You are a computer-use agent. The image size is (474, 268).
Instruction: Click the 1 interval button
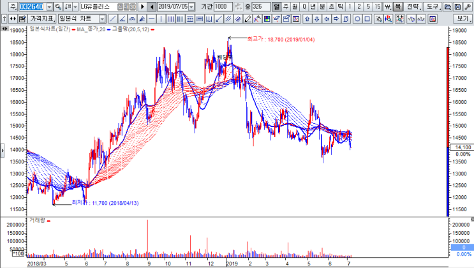tap(350, 6)
